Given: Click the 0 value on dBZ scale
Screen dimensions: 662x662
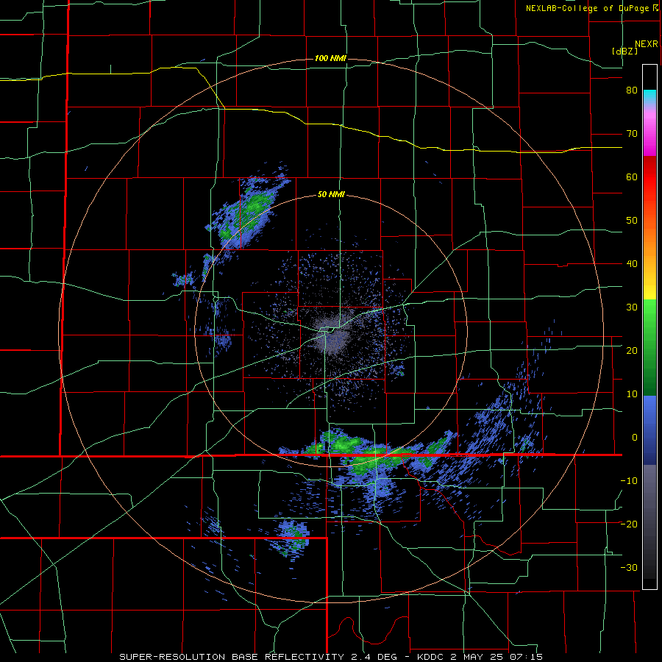Looking at the screenshot, I should pyautogui.click(x=635, y=438).
